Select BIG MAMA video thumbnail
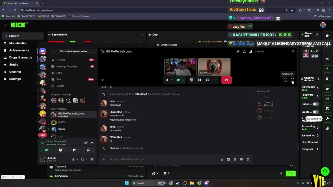Viewport: 333px width, 187px height. click(214, 67)
